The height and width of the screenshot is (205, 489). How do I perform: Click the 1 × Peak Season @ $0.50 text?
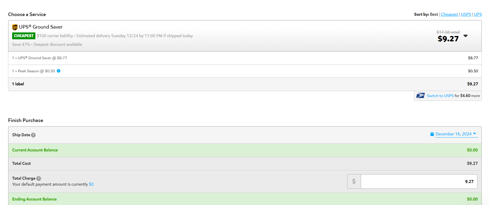click(34, 71)
